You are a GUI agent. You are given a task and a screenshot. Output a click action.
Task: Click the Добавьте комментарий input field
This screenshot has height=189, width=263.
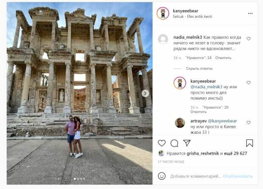(196, 176)
